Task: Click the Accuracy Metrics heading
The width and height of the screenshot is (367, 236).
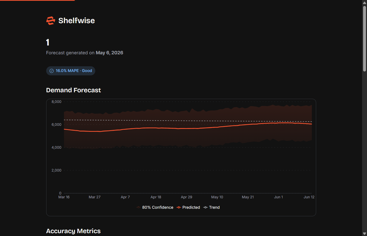Action: (73, 231)
